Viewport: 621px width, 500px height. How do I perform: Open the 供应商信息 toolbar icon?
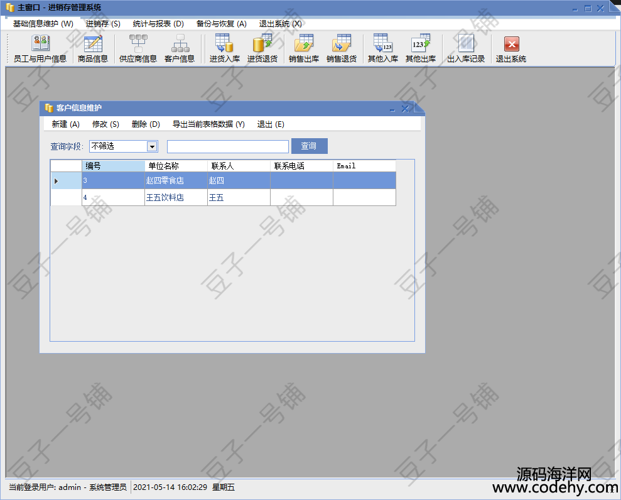138,48
